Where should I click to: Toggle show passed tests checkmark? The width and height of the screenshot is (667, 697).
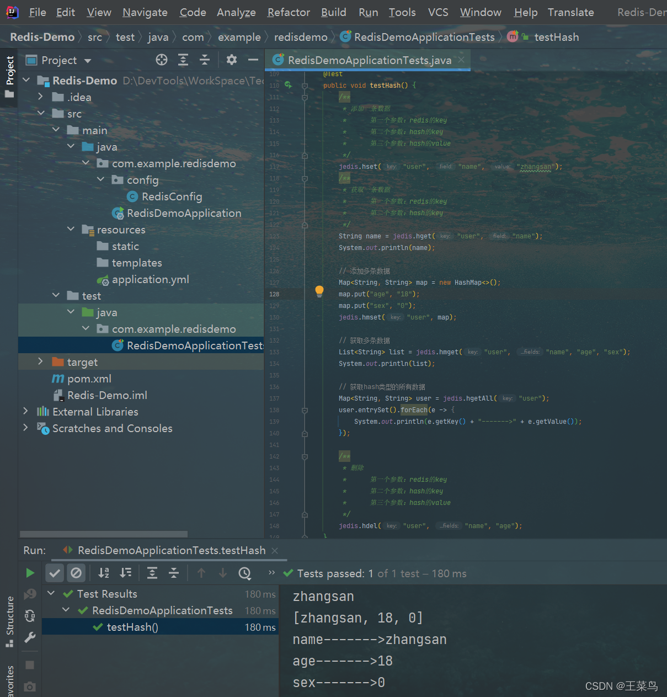[x=55, y=573]
